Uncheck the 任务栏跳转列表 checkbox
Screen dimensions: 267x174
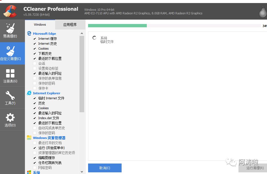click(35, 163)
